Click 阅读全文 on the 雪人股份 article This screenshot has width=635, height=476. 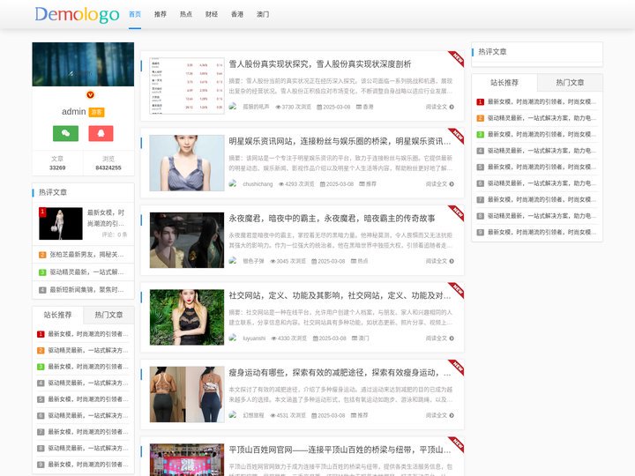pos(439,107)
